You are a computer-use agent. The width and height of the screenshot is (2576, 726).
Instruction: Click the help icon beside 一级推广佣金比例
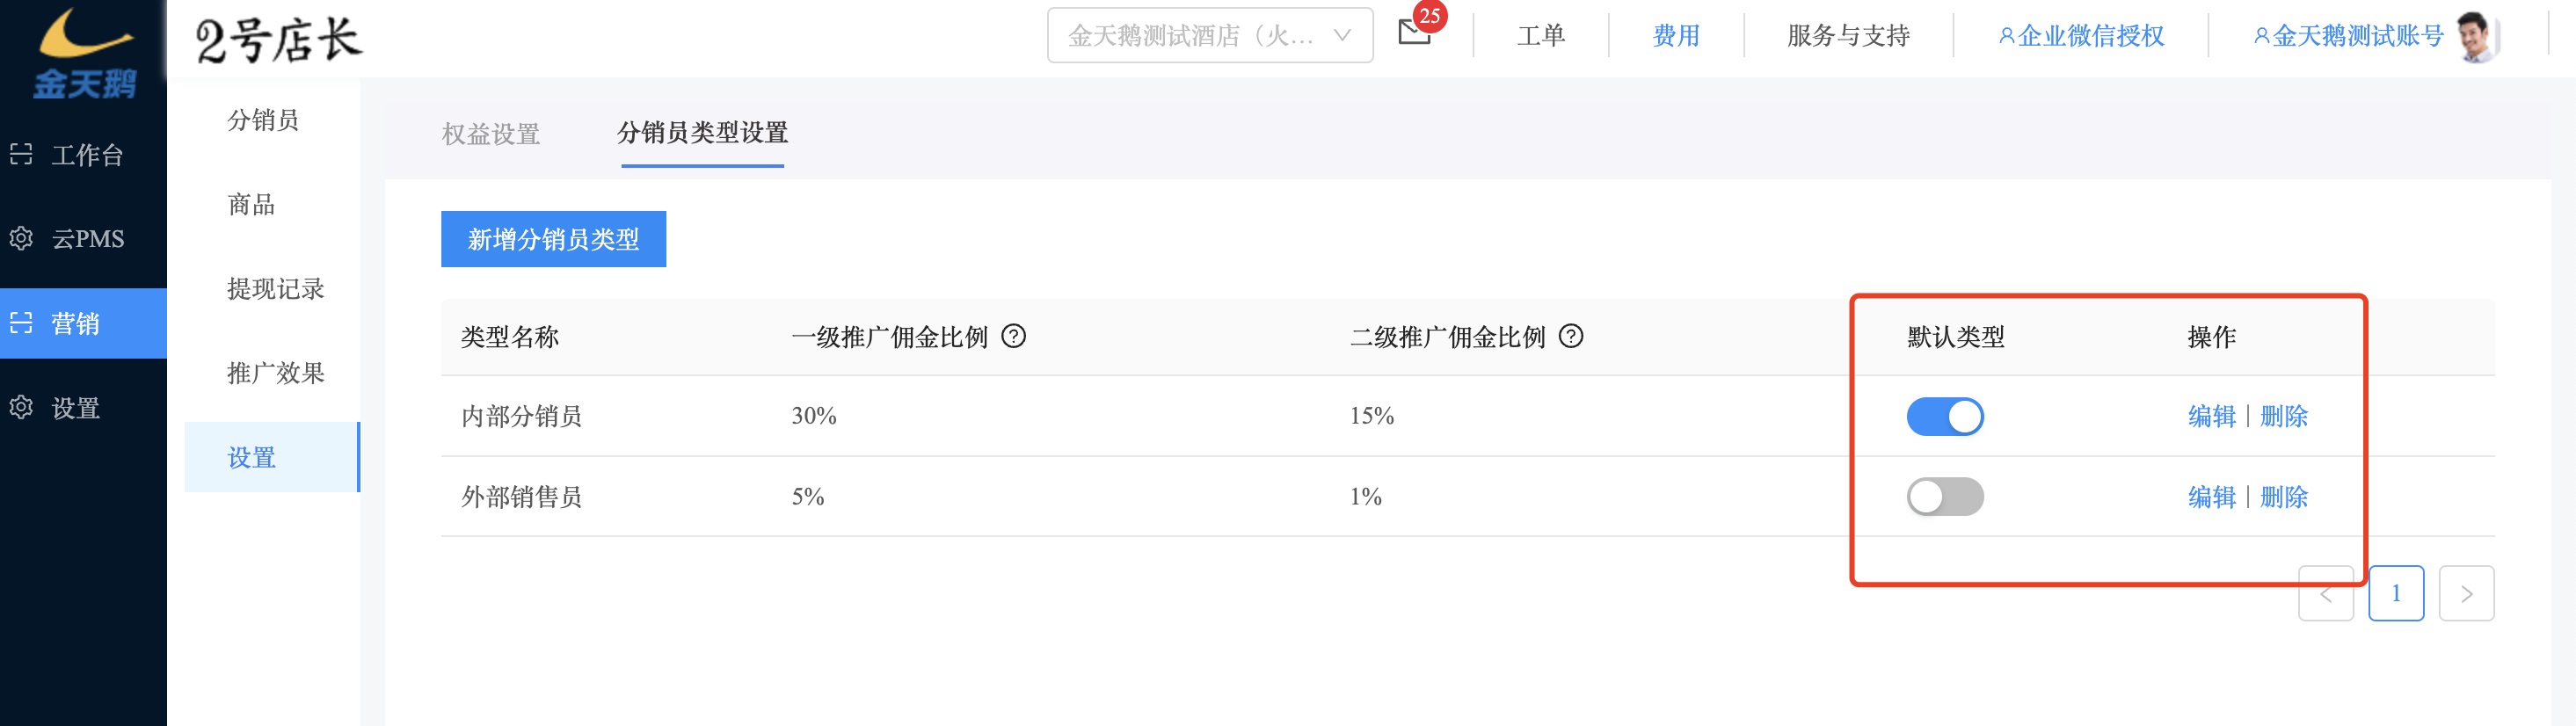(1014, 336)
